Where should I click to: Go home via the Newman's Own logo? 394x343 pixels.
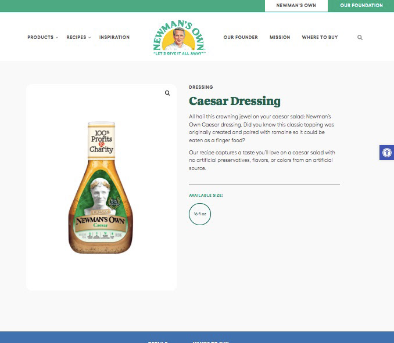coord(179,38)
